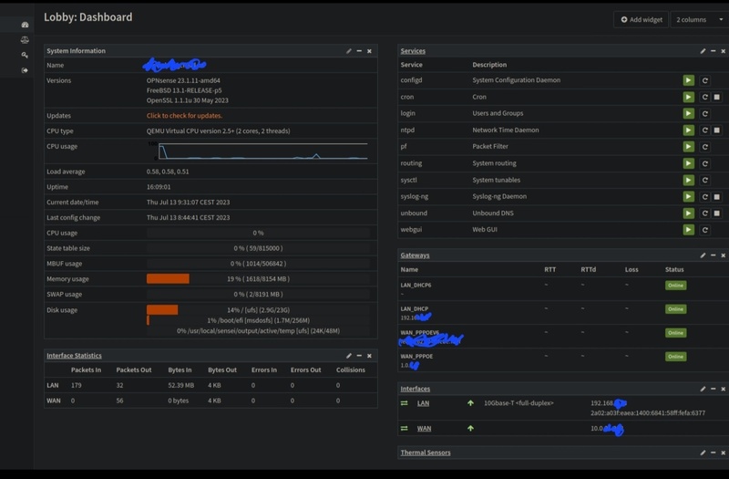The width and height of the screenshot is (729, 479).
Task: Open the 2 columns dropdown
Action: (x=699, y=19)
